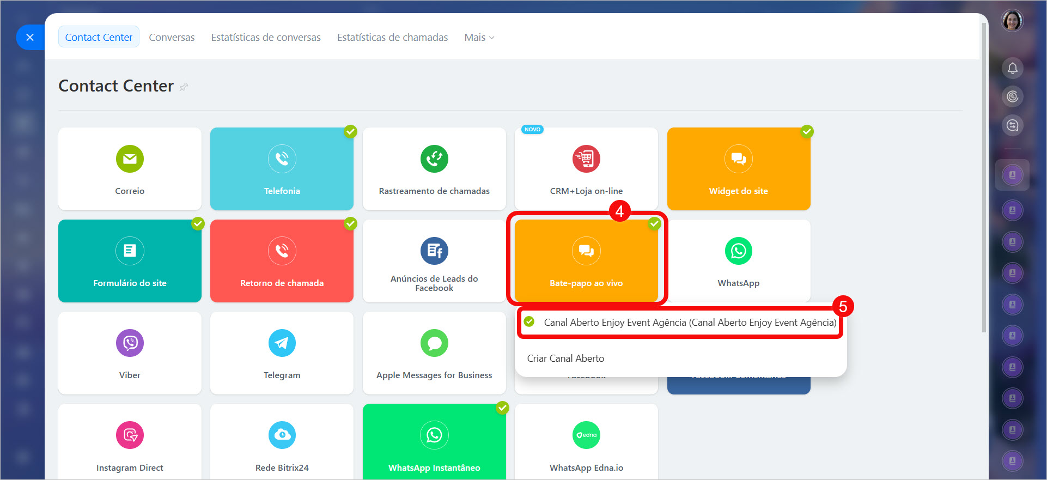Open the user profile avatar
This screenshot has width=1047, height=480.
click(1012, 21)
